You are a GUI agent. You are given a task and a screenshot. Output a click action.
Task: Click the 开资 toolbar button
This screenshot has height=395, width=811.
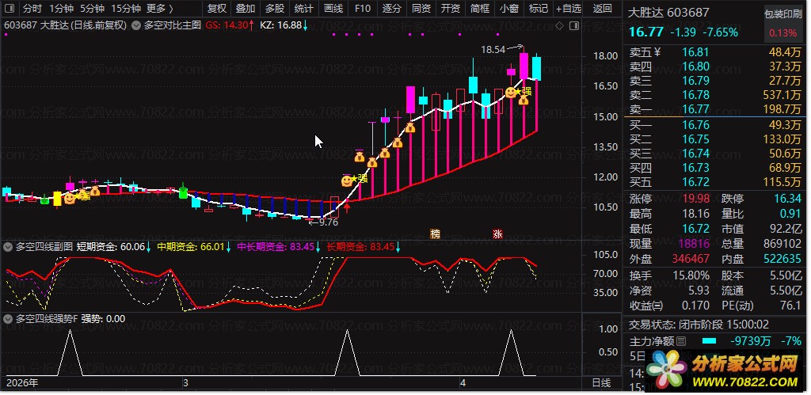point(451,8)
